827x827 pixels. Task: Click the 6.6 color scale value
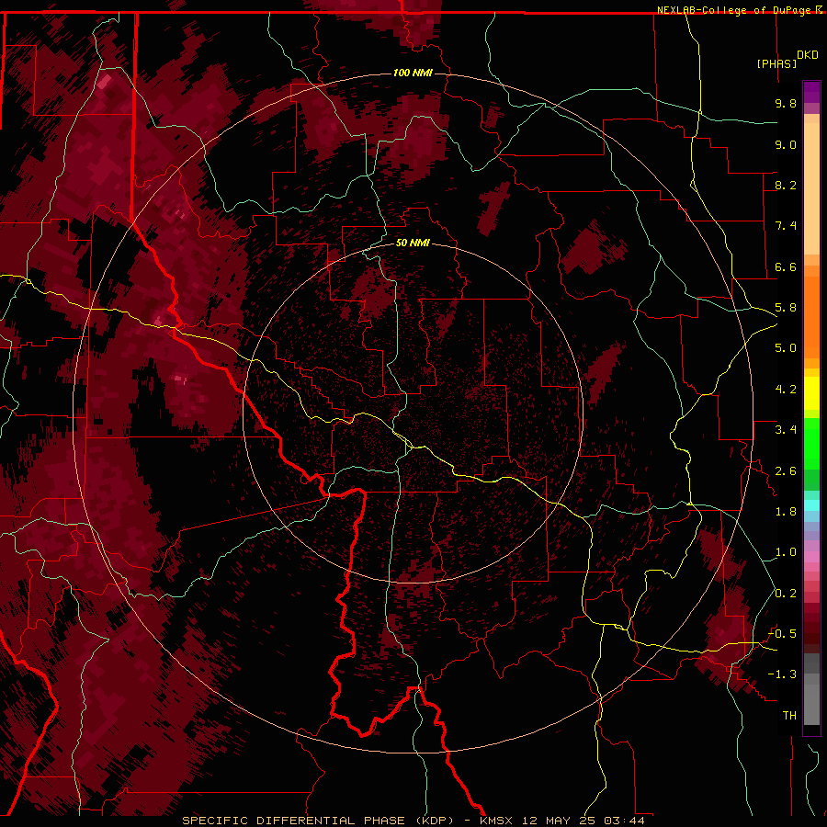(x=786, y=266)
